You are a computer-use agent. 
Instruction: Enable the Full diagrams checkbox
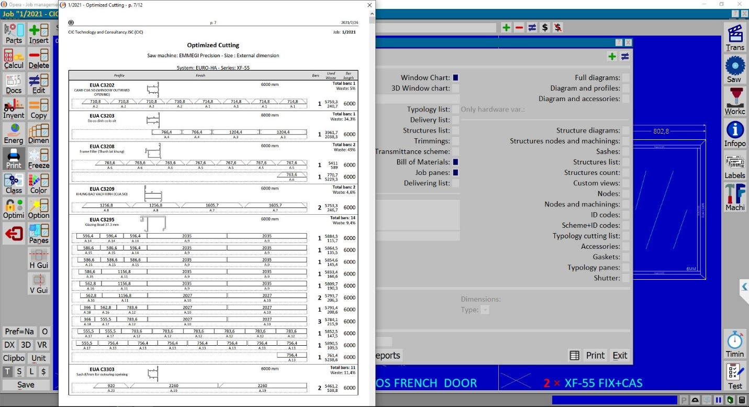tap(625, 78)
